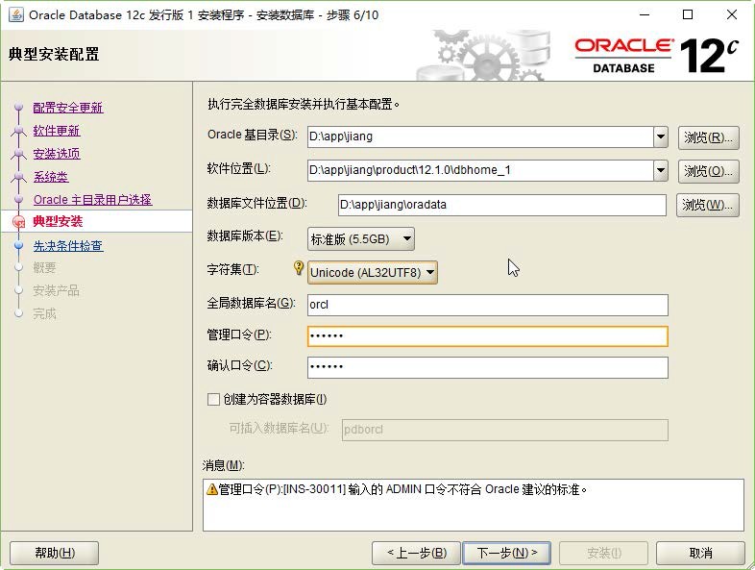Click the 确认口令 password field
The image size is (755, 570).
tap(488, 367)
